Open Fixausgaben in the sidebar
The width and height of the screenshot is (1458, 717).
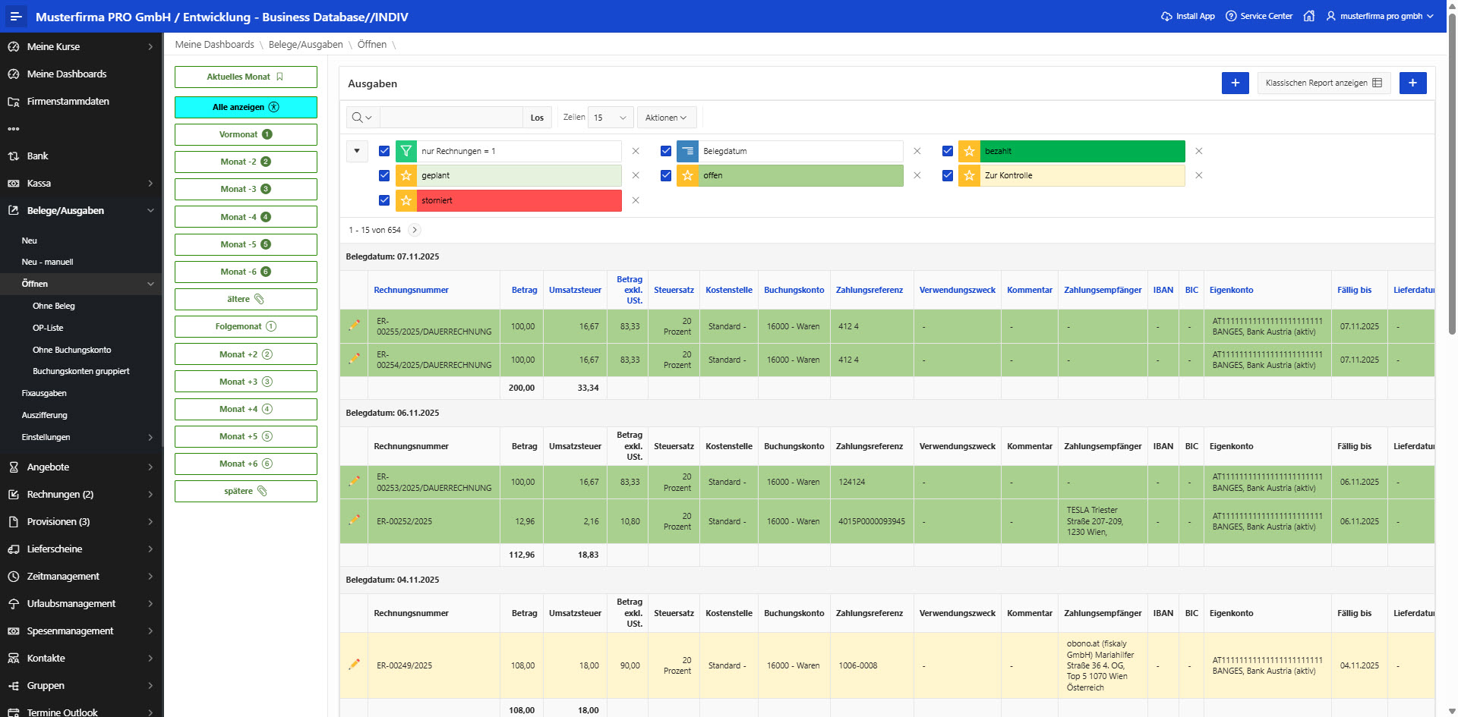[44, 393]
